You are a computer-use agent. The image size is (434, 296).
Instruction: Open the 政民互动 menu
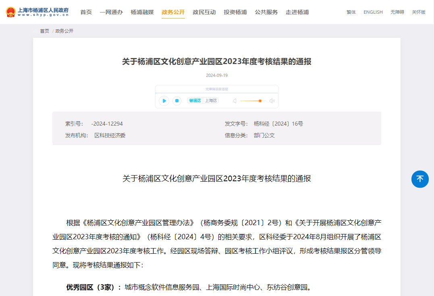coord(204,12)
